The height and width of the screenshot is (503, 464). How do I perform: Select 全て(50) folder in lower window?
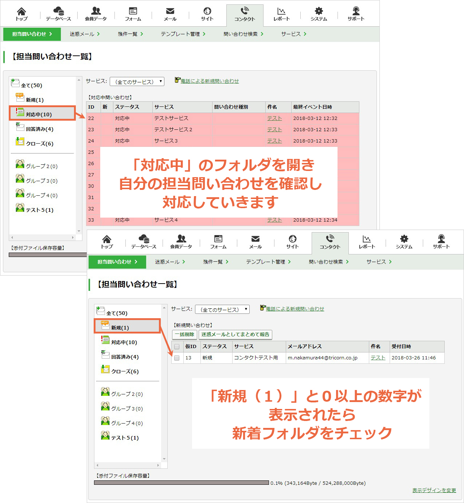coord(112,312)
